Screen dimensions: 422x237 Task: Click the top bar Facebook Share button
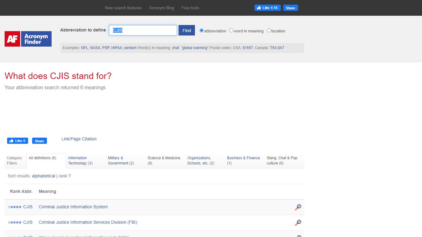[x=290, y=8]
